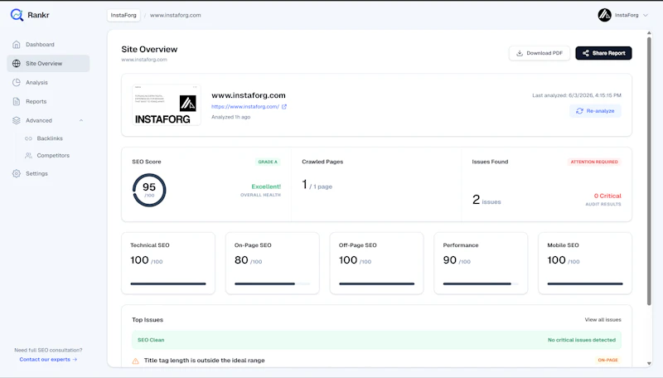Click the Advanced layers icon
Screen dimensions: 663x378
(x=17, y=120)
